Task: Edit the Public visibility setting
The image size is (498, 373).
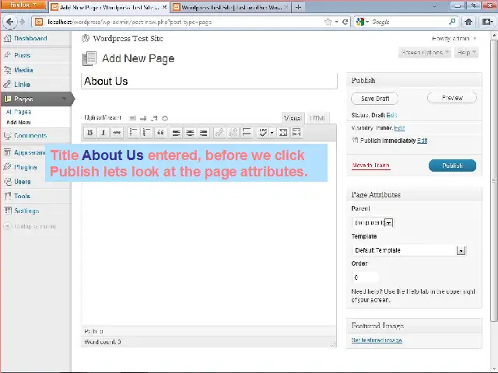Action: point(399,128)
